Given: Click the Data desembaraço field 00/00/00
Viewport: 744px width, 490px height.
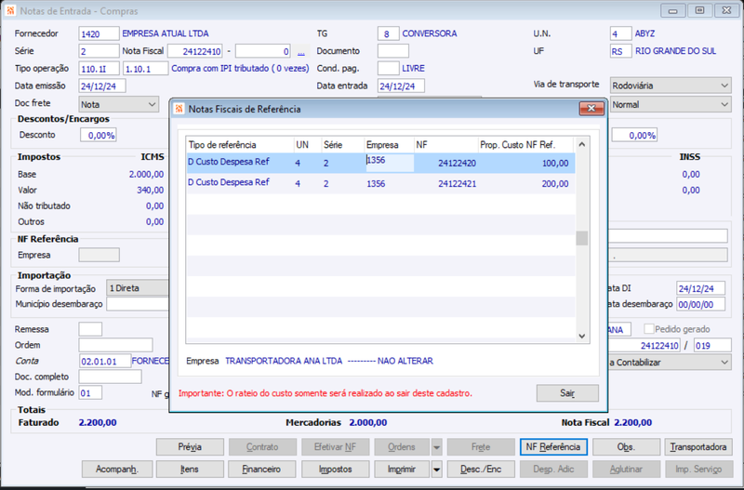Looking at the screenshot, I should click(701, 304).
